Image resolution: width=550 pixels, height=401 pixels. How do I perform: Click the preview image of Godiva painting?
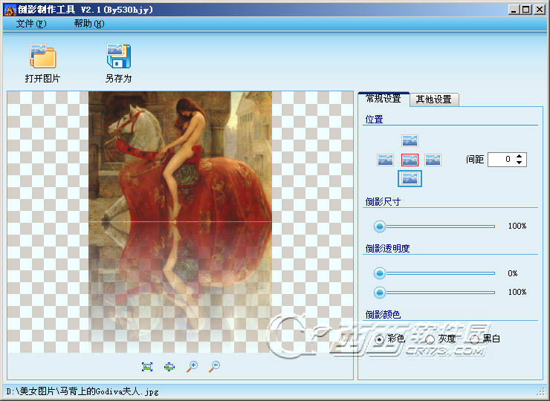pos(180,221)
